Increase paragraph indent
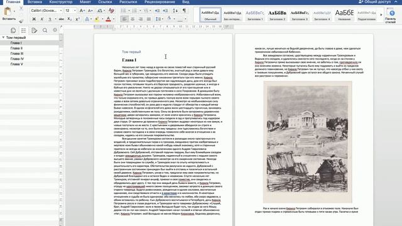 coord(165,11)
